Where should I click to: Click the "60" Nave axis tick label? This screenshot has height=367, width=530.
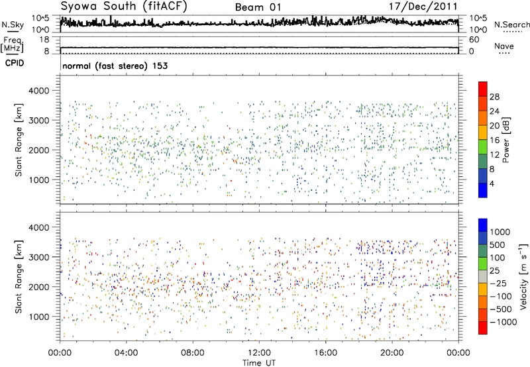click(x=474, y=40)
